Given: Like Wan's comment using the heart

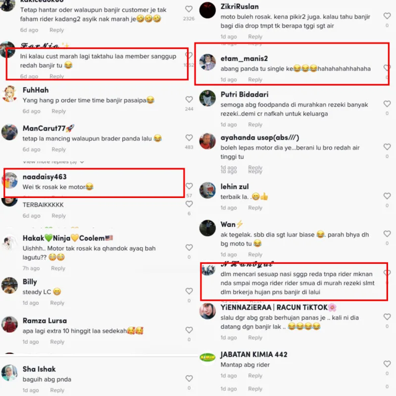Looking at the screenshot, I should click(387, 234).
